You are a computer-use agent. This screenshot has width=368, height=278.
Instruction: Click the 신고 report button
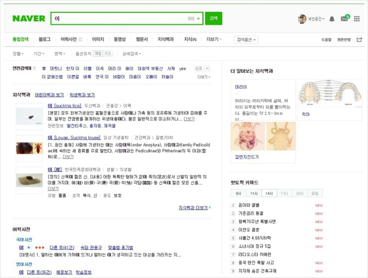click(x=198, y=68)
